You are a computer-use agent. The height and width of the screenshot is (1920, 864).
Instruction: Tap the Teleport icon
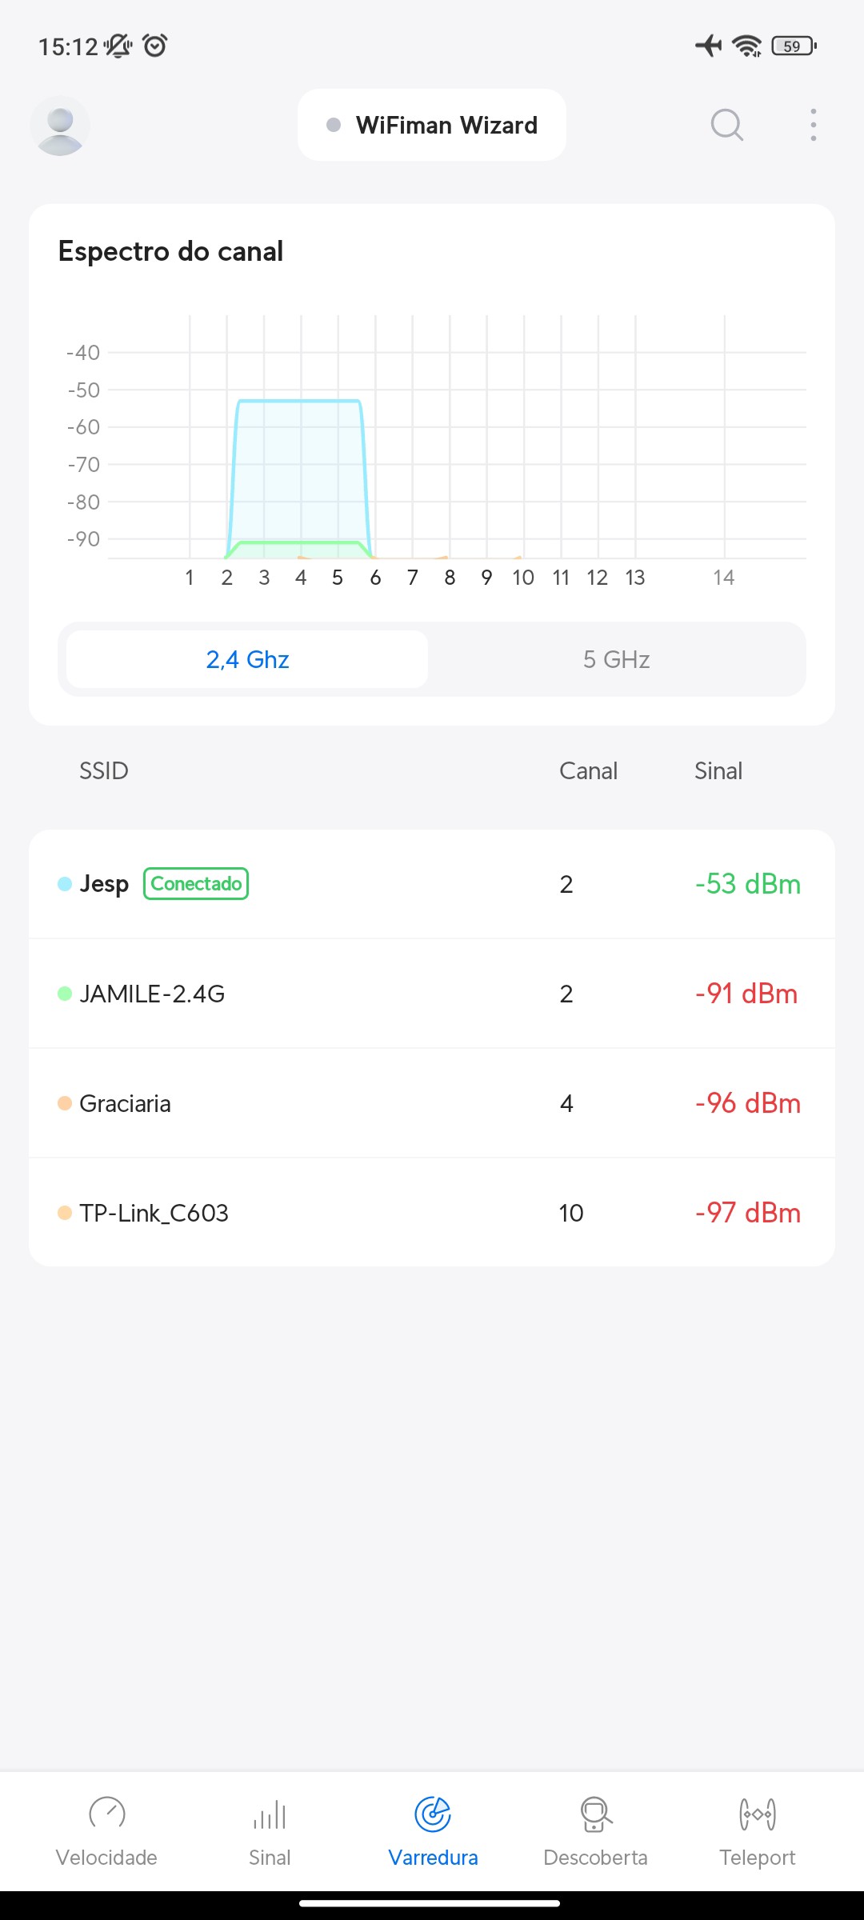pyautogui.click(x=757, y=1814)
